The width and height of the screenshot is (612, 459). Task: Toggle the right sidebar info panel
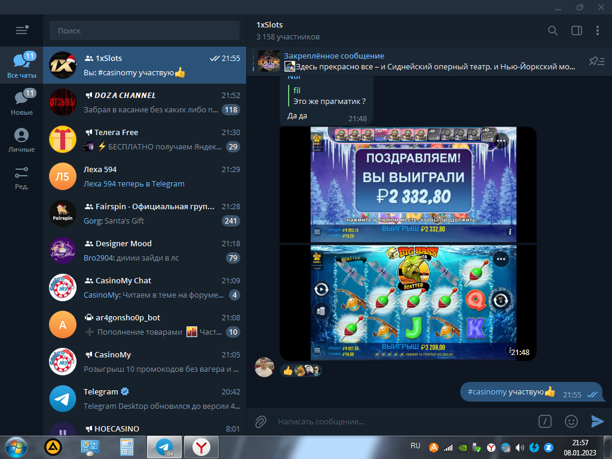click(x=576, y=30)
